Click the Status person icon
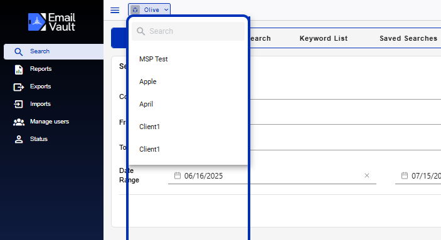The height and width of the screenshot is (240, 441). click(19, 139)
